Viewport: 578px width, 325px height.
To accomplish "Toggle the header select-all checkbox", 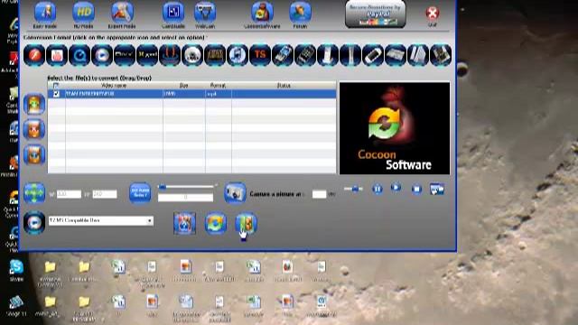I will point(56,86).
